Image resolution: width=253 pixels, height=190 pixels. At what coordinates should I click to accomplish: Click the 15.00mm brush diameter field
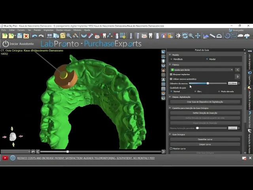pos(233,84)
